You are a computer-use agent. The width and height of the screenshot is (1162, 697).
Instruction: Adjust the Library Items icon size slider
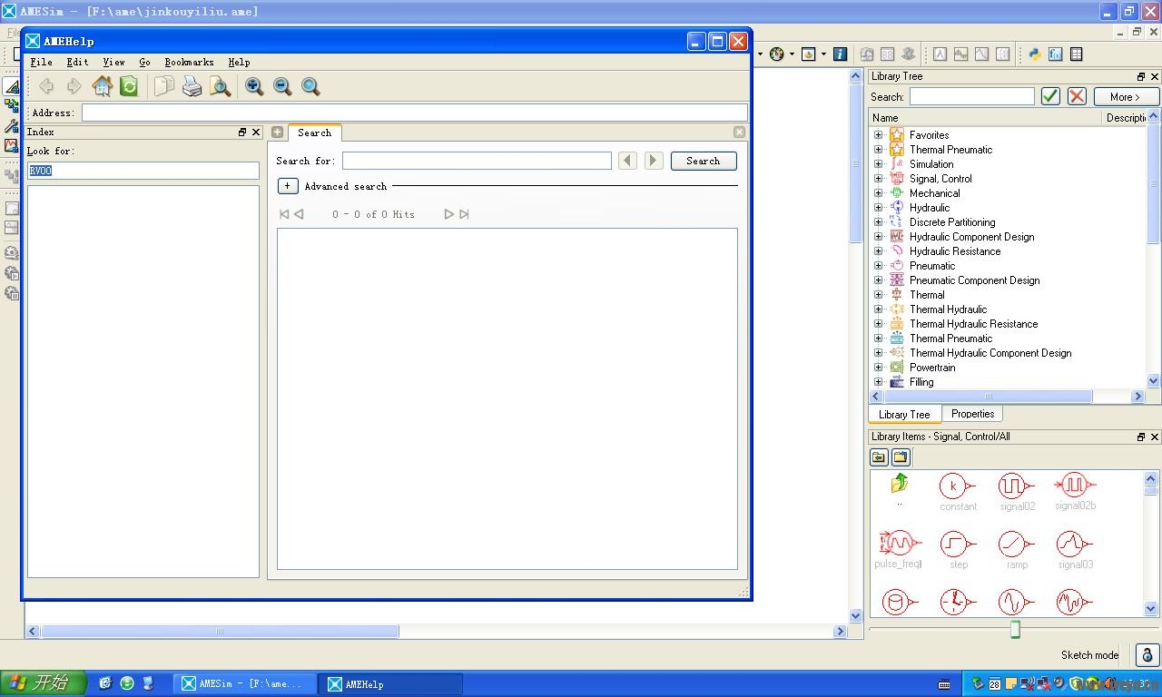pyautogui.click(x=1015, y=629)
